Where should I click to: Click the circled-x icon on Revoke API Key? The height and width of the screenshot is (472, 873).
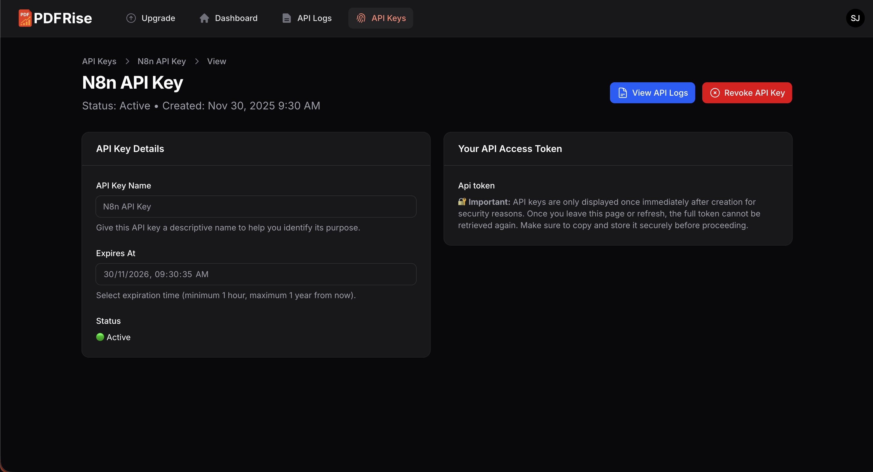(x=715, y=92)
